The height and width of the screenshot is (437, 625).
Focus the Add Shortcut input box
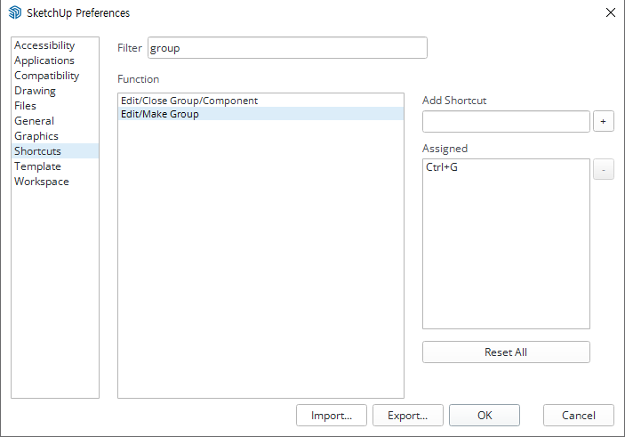506,121
